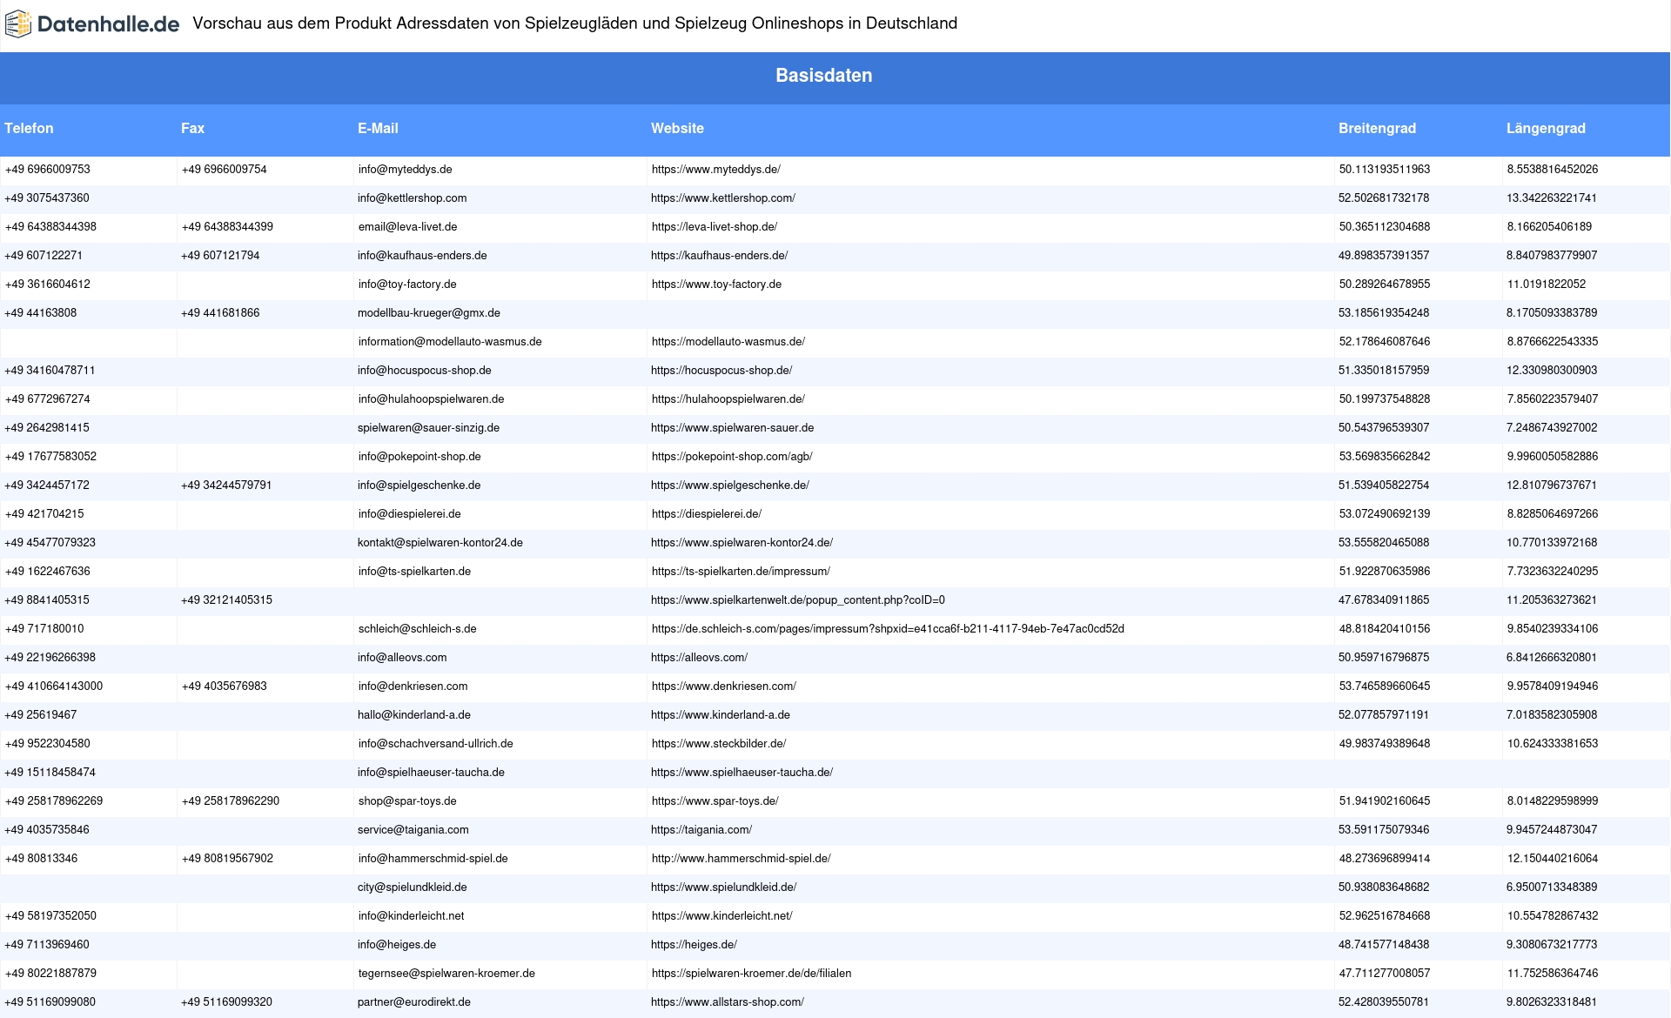Viewport: 1671px width, 1018px height.
Task: Open https://www.spar-toys.de/ website cell
Action: (x=715, y=801)
